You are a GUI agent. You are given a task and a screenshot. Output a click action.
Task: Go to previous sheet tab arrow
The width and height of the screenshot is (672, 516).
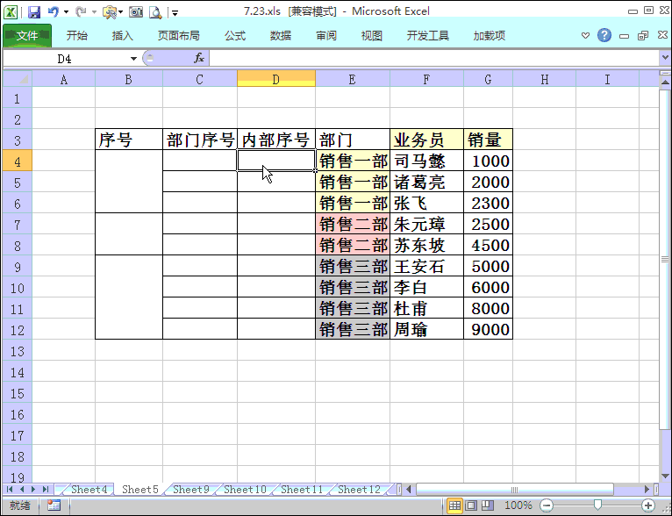(22, 489)
